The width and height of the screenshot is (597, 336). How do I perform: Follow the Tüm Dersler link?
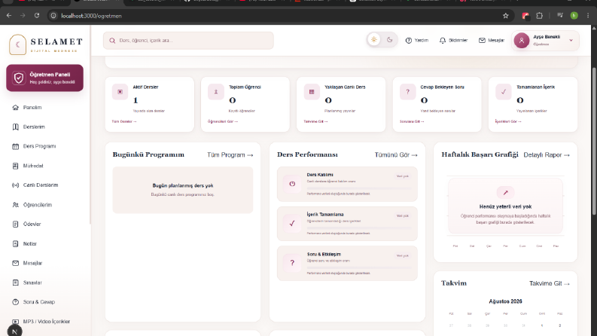tap(124, 121)
